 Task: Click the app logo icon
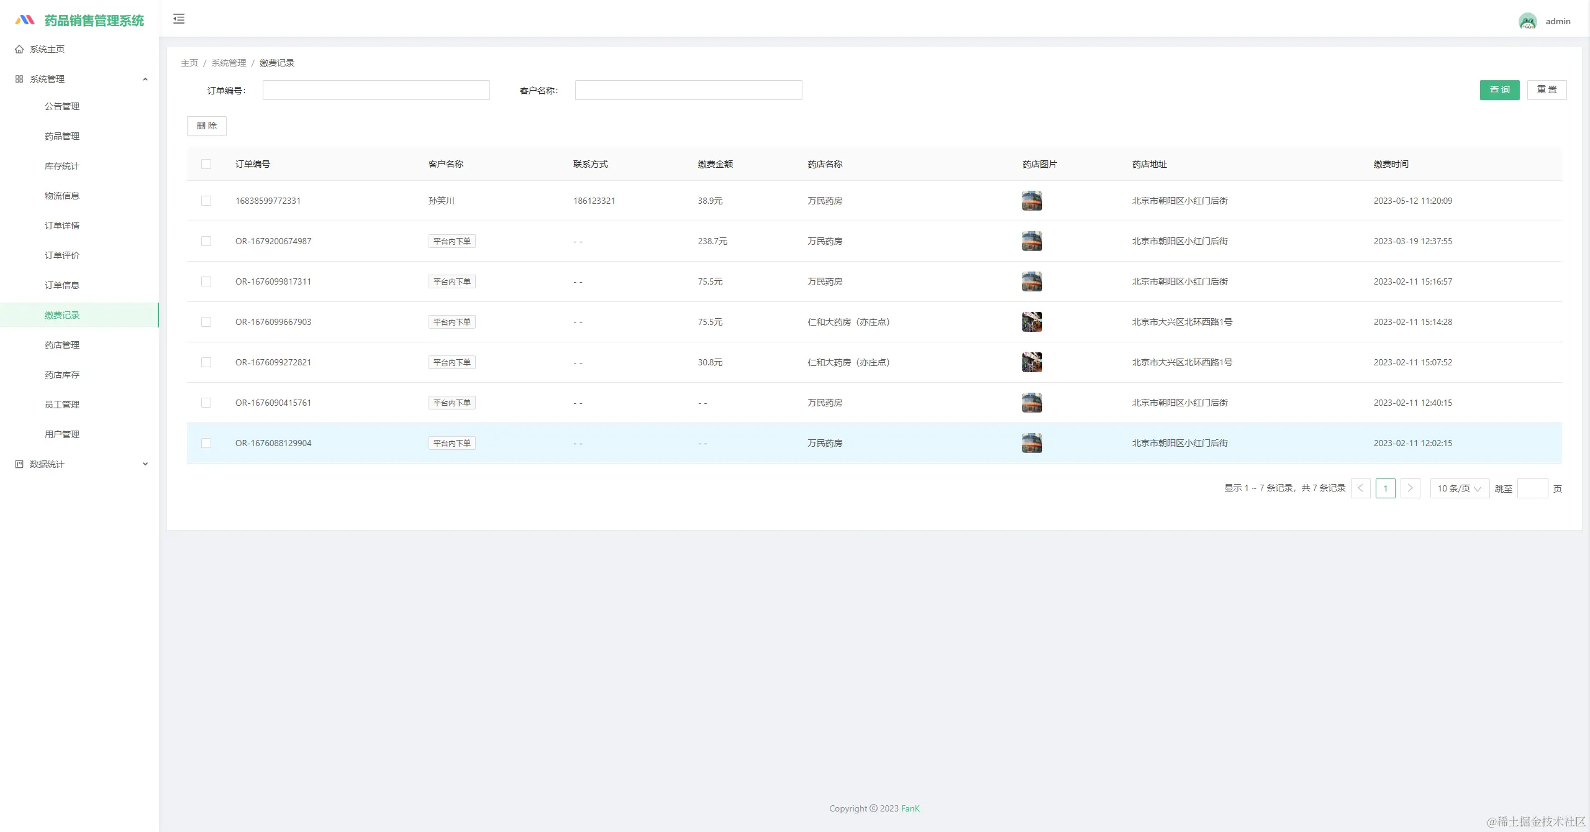(25, 21)
